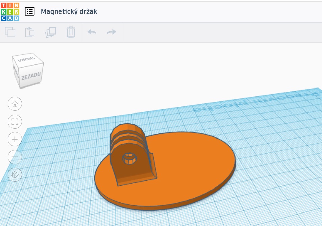Click the Delete trash can icon
This screenshot has width=322, height=226.
(x=71, y=32)
